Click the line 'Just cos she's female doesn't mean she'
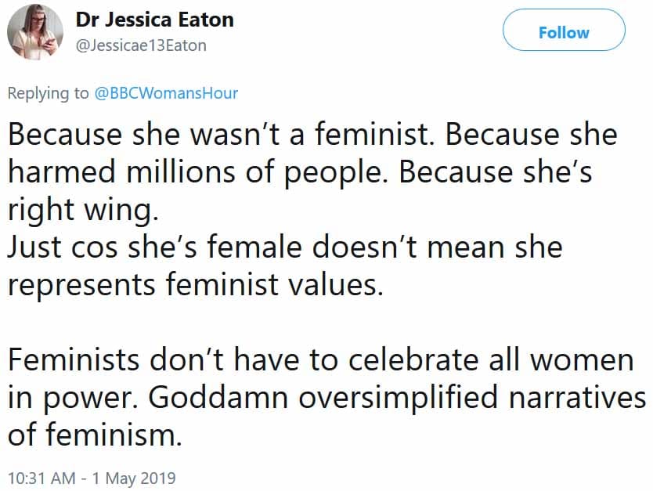653x491 pixels. point(285,247)
